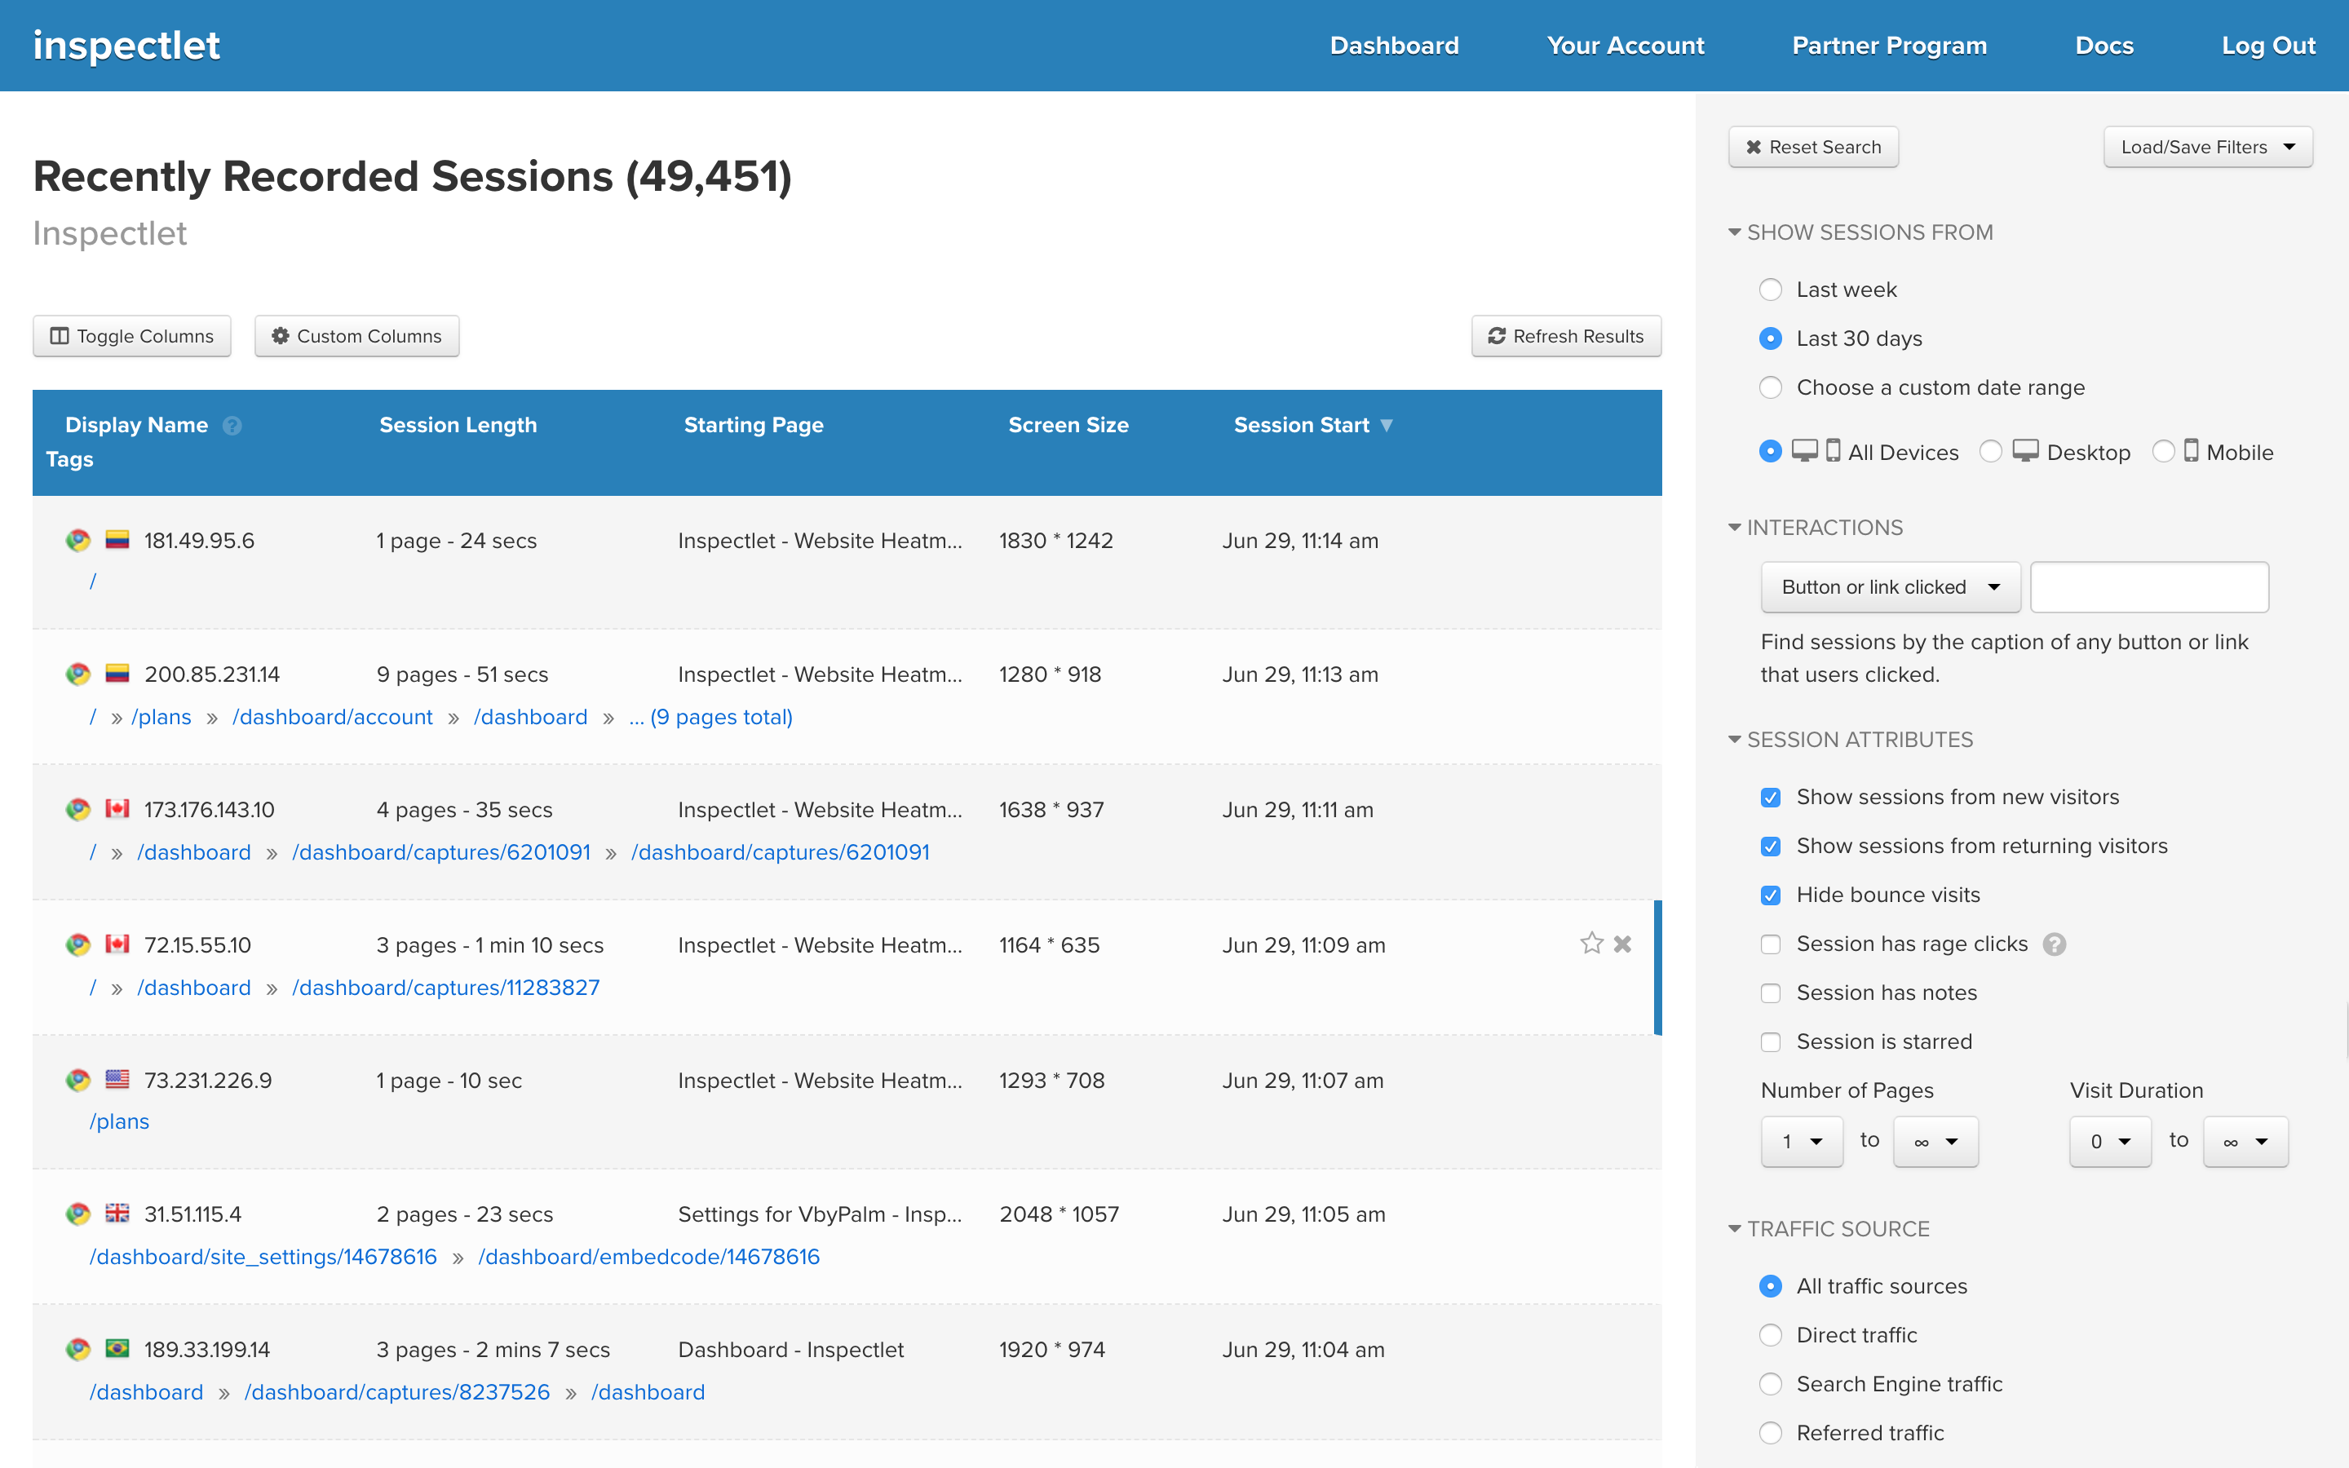Open Dashboard in top navigation
This screenshot has height=1468, width=2349.
coord(1394,46)
